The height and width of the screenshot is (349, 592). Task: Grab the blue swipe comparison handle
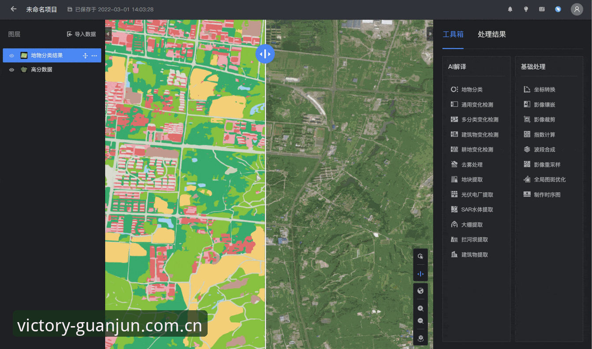click(x=265, y=54)
